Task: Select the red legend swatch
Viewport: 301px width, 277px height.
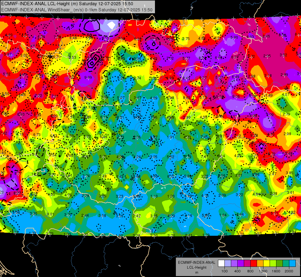Action: pos(254,263)
